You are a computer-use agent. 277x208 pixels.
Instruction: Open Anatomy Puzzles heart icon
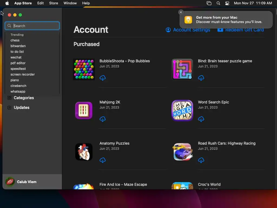(x=84, y=152)
